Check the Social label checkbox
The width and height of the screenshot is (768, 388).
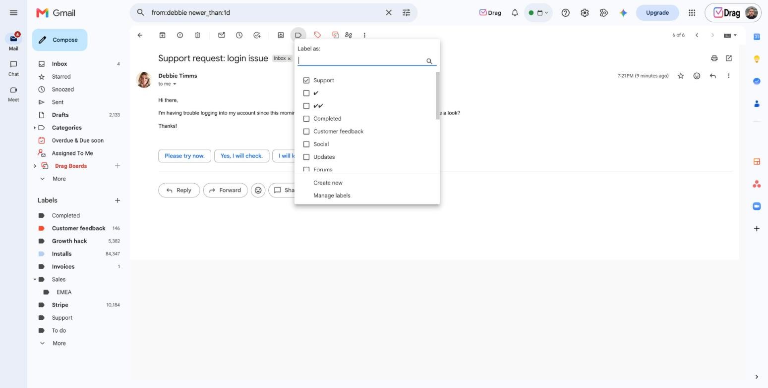tap(306, 145)
